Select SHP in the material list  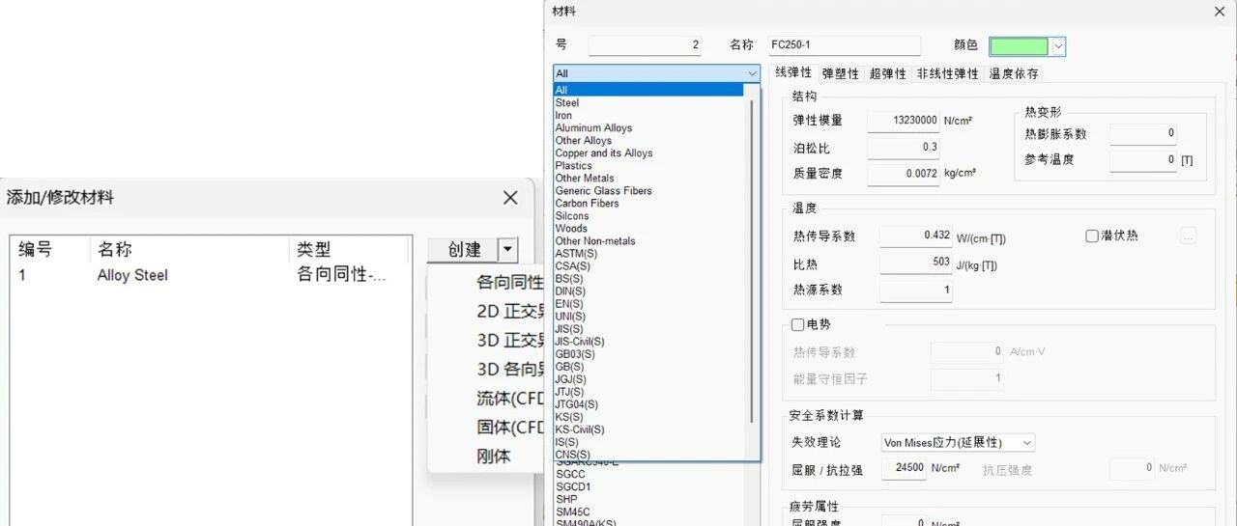[x=566, y=499]
